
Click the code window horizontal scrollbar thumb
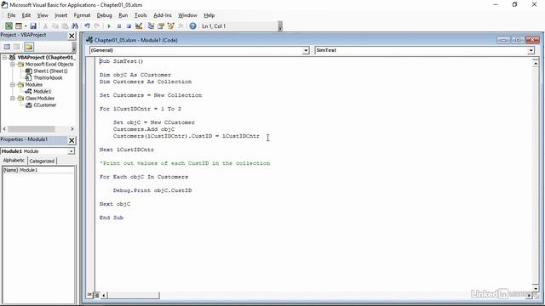134,295
